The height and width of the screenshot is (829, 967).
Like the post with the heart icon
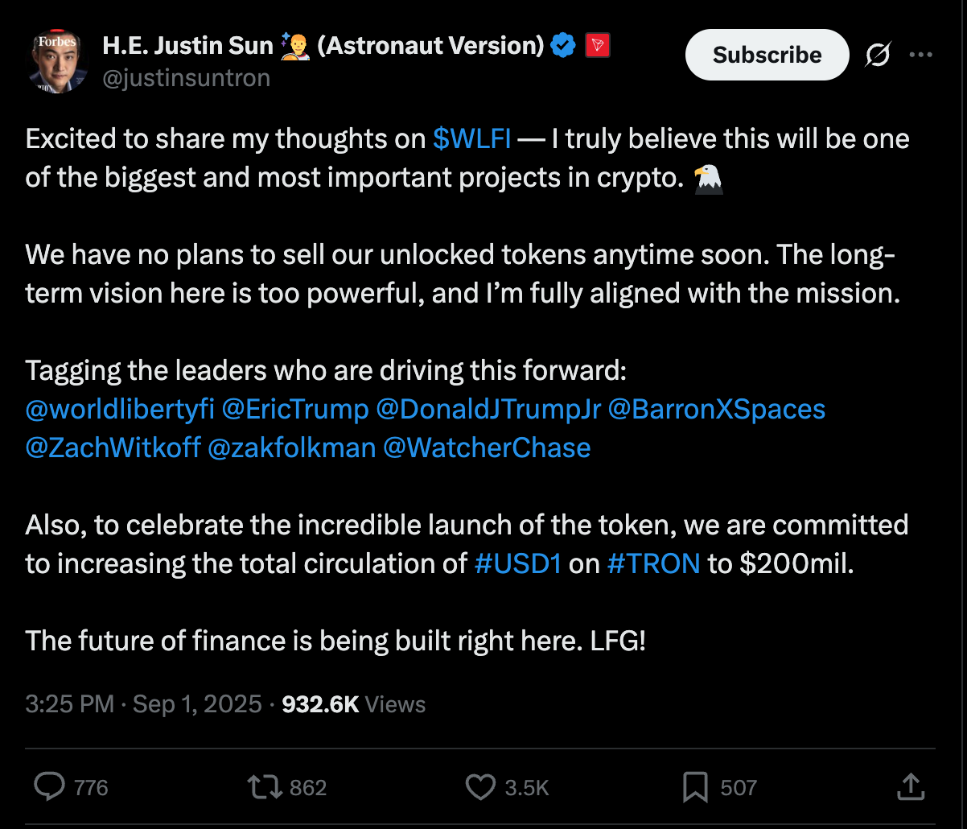pos(481,786)
